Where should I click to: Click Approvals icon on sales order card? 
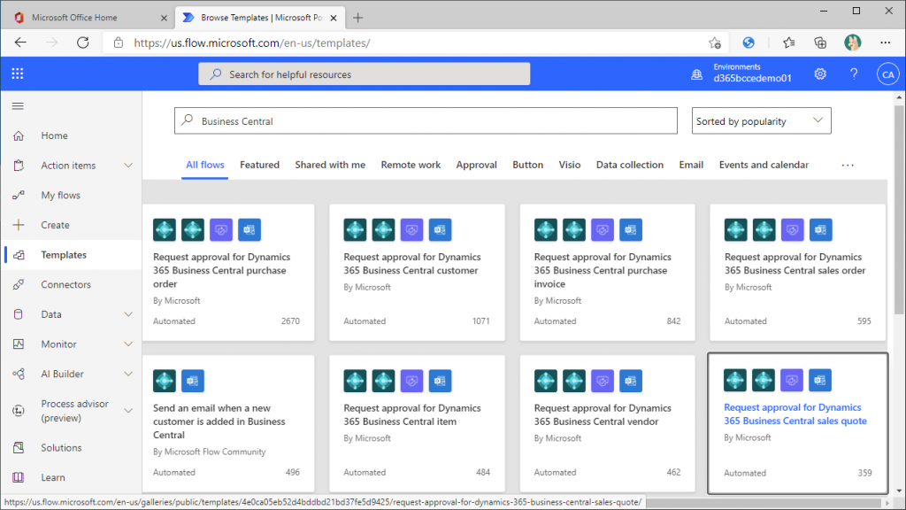click(x=792, y=229)
